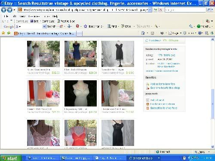
Task: Click Add seller to favorites link
Action: [163, 84]
